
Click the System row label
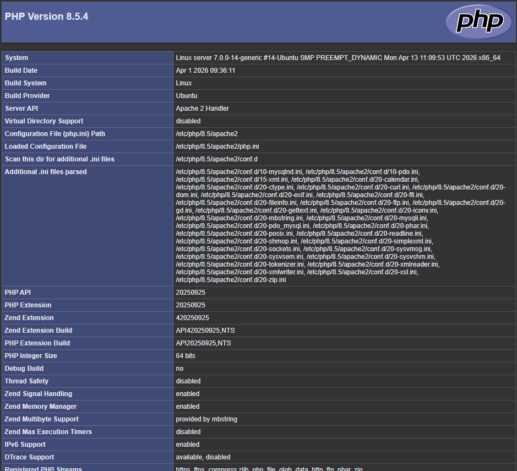click(x=17, y=58)
